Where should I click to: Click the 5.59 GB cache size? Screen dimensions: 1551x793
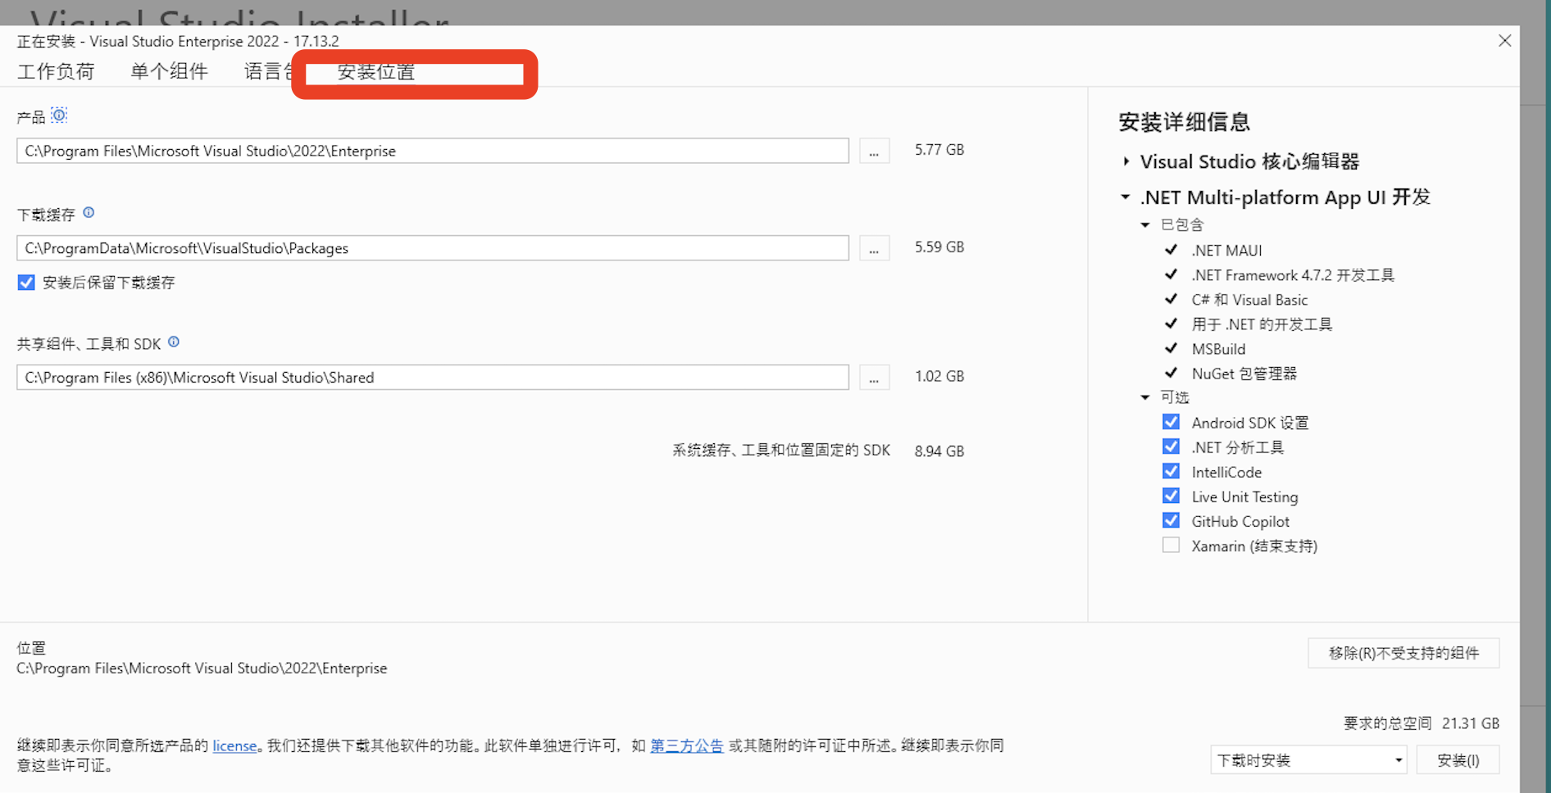tap(939, 247)
